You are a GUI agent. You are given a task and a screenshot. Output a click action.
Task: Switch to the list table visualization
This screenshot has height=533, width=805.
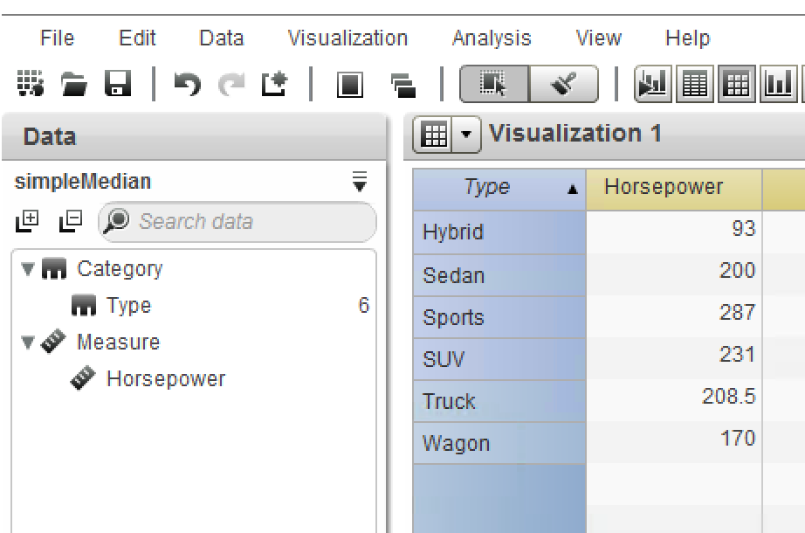coord(695,84)
